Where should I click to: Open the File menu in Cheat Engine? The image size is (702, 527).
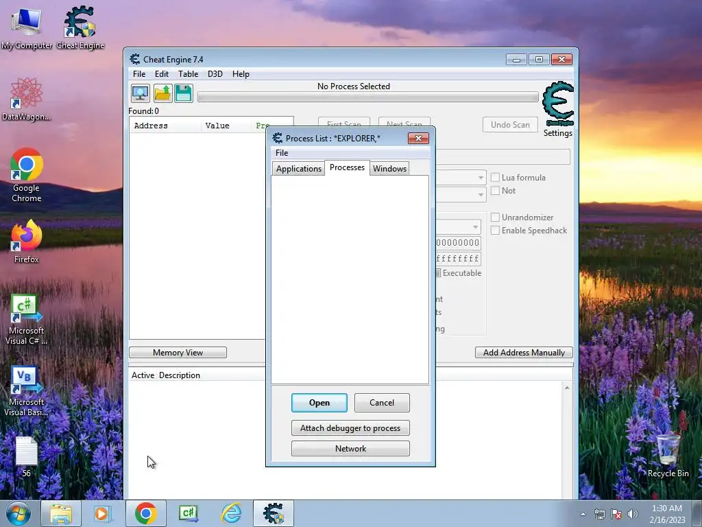coord(138,74)
